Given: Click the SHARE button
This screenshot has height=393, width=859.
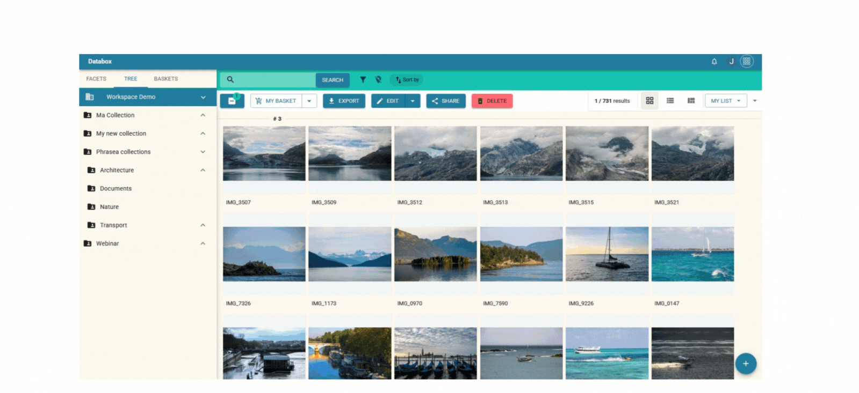Looking at the screenshot, I should click(446, 101).
